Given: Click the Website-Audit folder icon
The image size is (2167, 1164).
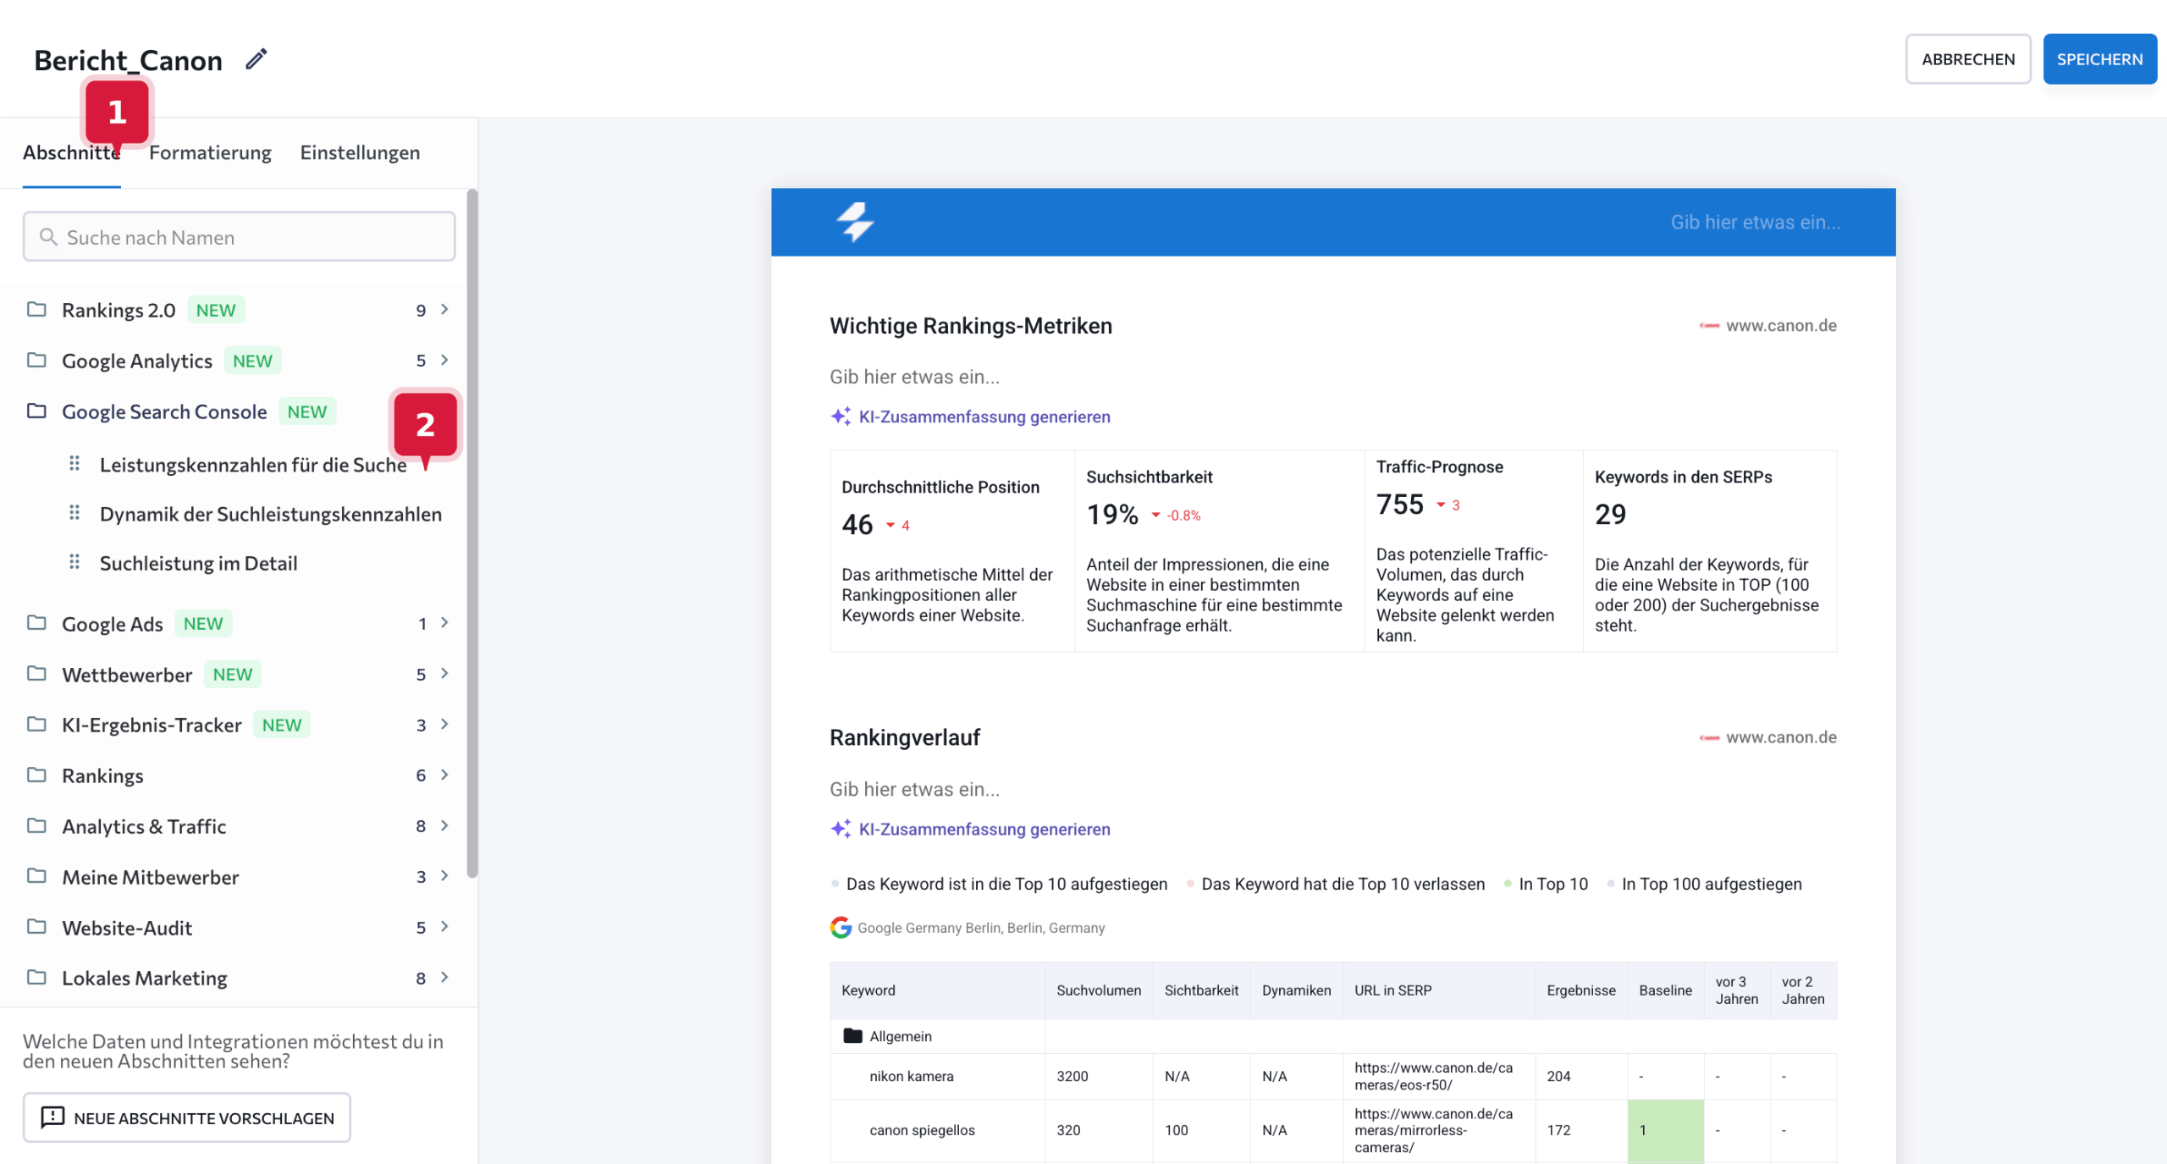Looking at the screenshot, I should click(x=36, y=927).
